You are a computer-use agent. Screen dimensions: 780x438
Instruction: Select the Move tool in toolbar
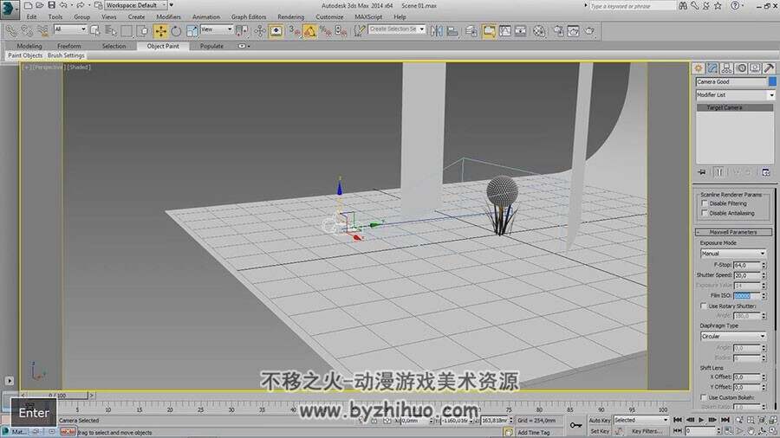tap(160, 31)
